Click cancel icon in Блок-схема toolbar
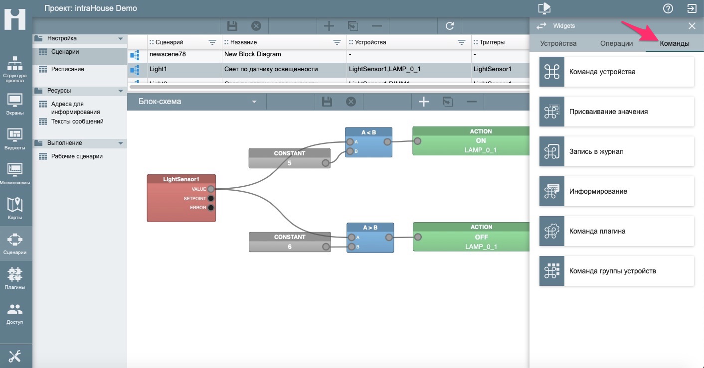This screenshot has width=704, height=368. (351, 102)
